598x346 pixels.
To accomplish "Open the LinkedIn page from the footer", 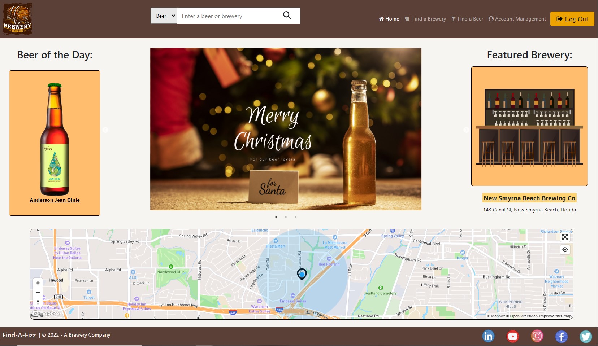I will pos(488,336).
